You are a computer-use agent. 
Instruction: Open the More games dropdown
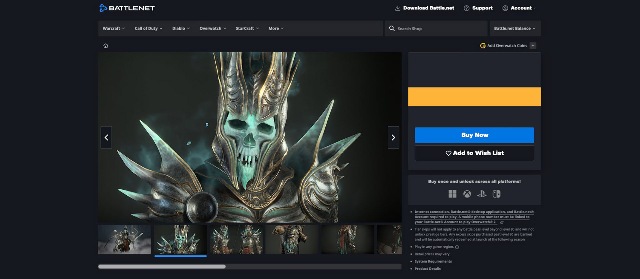(276, 28)
